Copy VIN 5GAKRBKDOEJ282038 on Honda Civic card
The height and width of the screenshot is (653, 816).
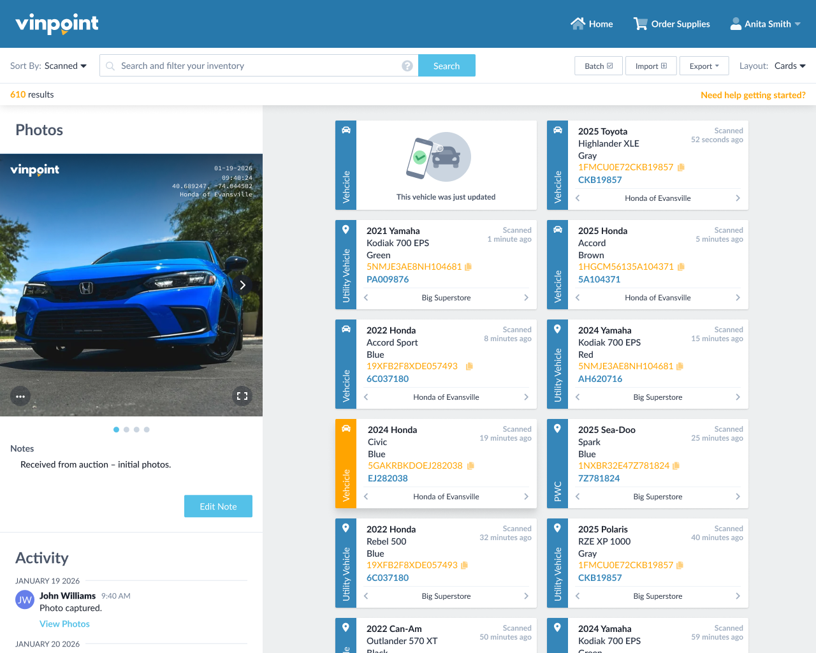(470, 466)
